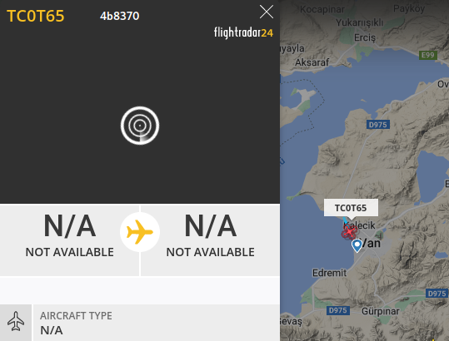Click the TC0T65 callsign heading
Screen dimensions: 449x341
coord(36,16)
